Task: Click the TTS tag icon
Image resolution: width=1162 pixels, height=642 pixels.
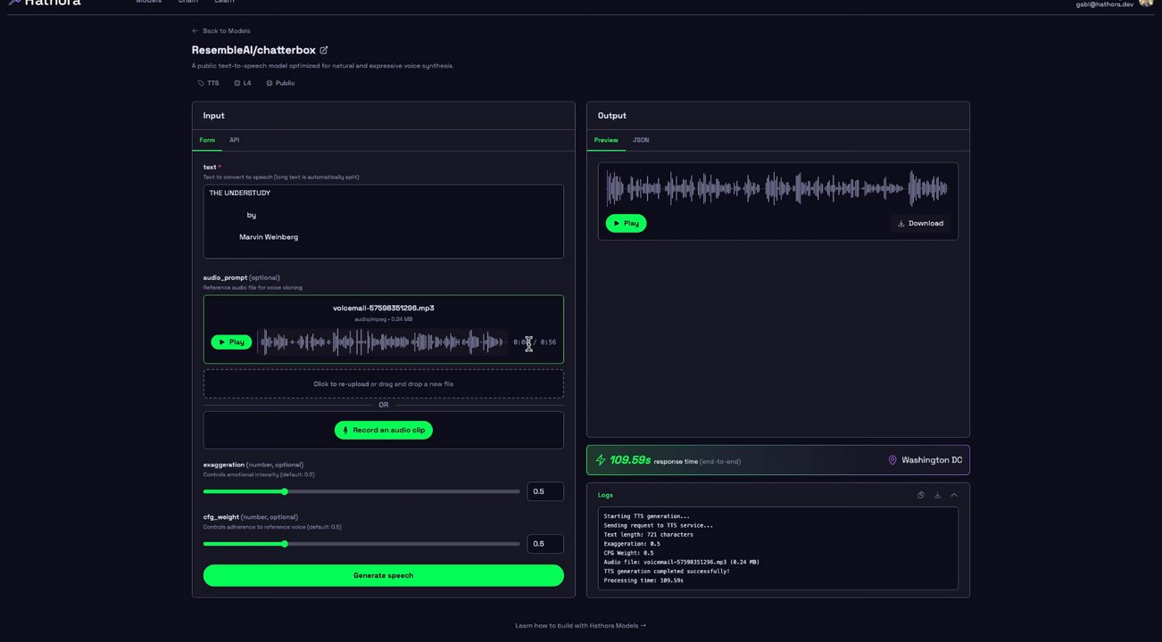Action: 201,83
